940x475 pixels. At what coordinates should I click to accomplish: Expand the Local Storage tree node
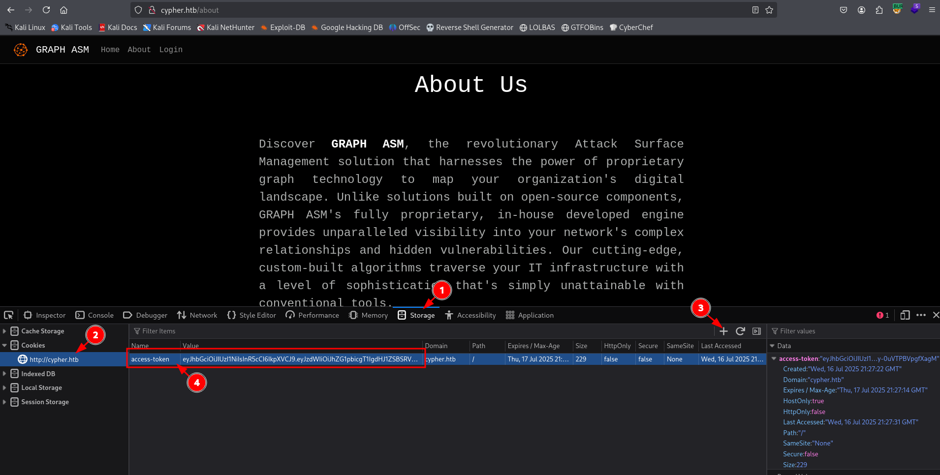point(4,388)
